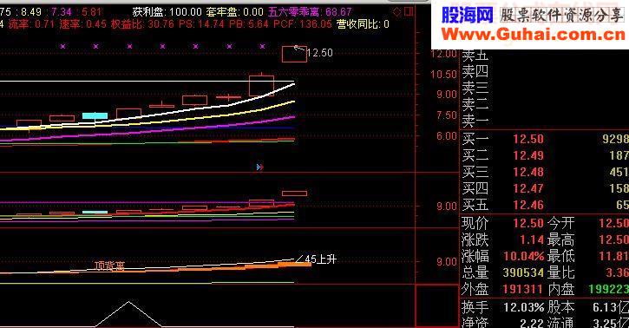Click the 量比 volume ratio label
Viewport: 629px width, 328px height.
pos(561,272)
